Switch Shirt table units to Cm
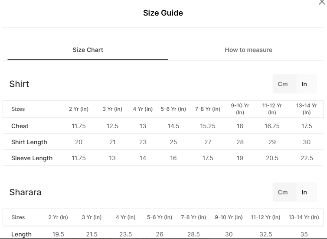The width and height of the screenshot is (327, 239). point(283,84)
